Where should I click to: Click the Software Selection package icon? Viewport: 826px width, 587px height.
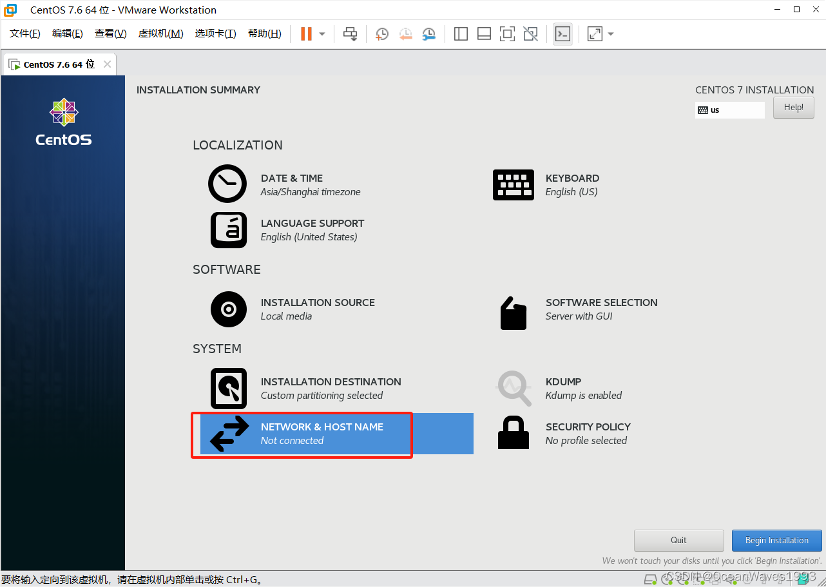(514, 313)
